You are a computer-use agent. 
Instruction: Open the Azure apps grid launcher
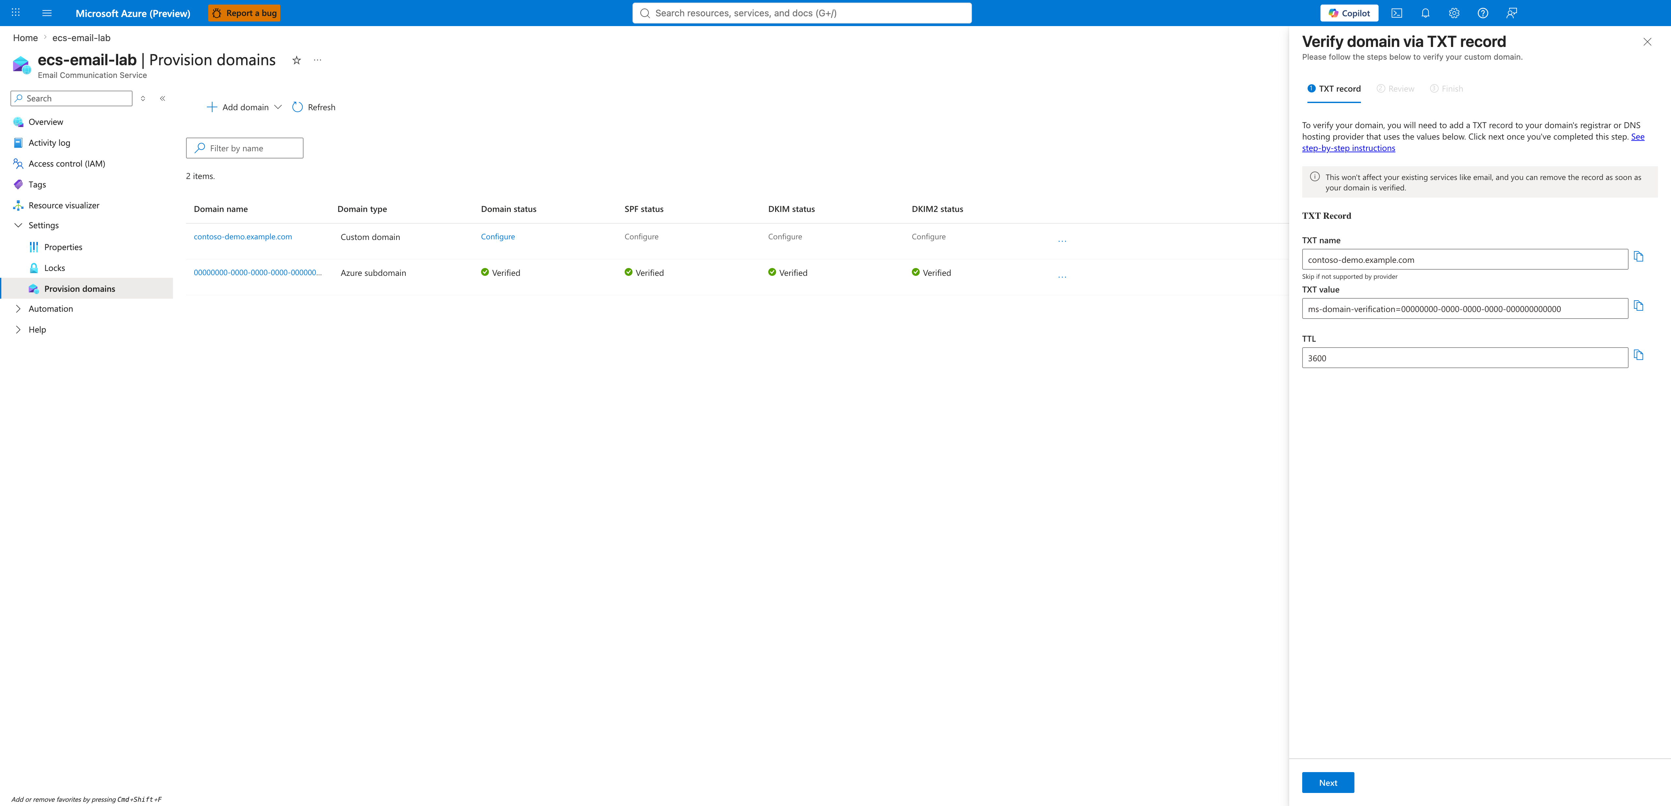(x=16, y=13)
